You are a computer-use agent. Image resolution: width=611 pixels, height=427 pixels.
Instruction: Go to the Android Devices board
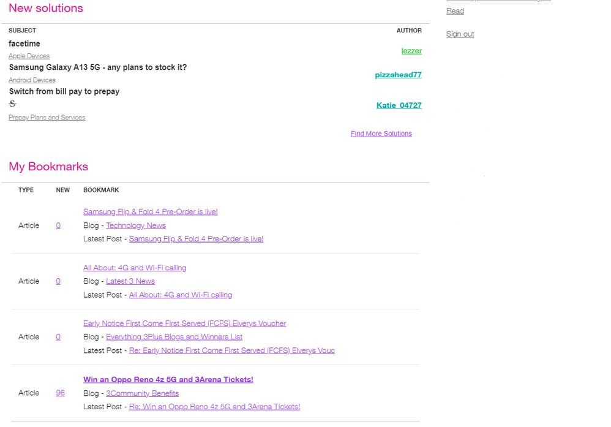pyautogui.click(x=32, y=80)
